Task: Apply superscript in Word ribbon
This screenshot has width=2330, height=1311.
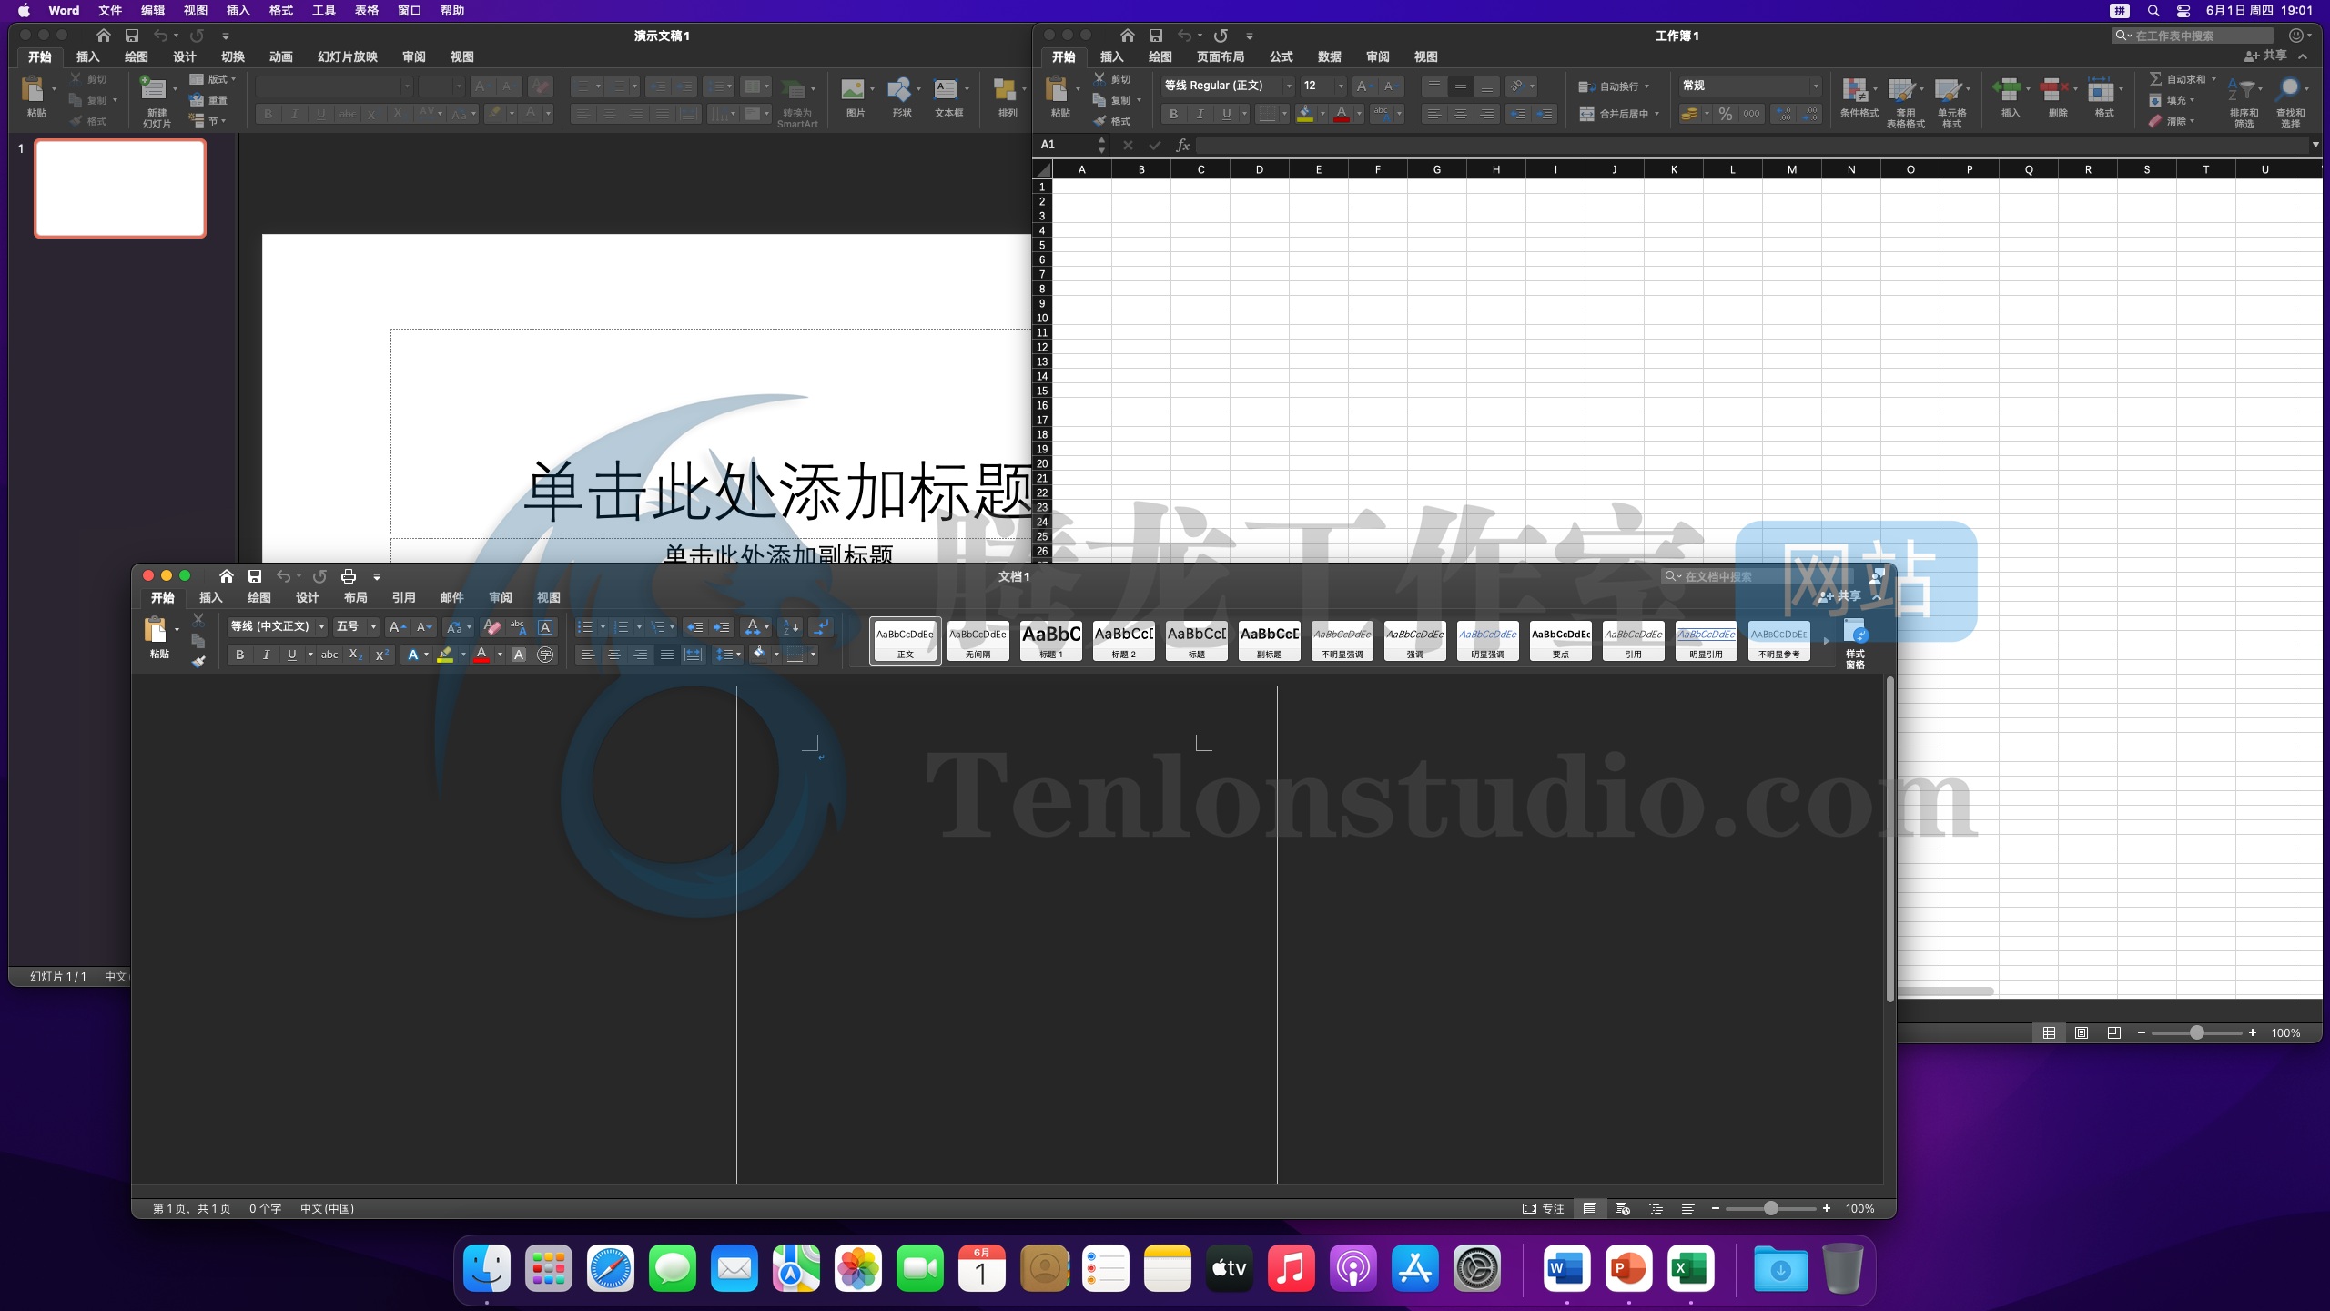Action: (383, 655)
